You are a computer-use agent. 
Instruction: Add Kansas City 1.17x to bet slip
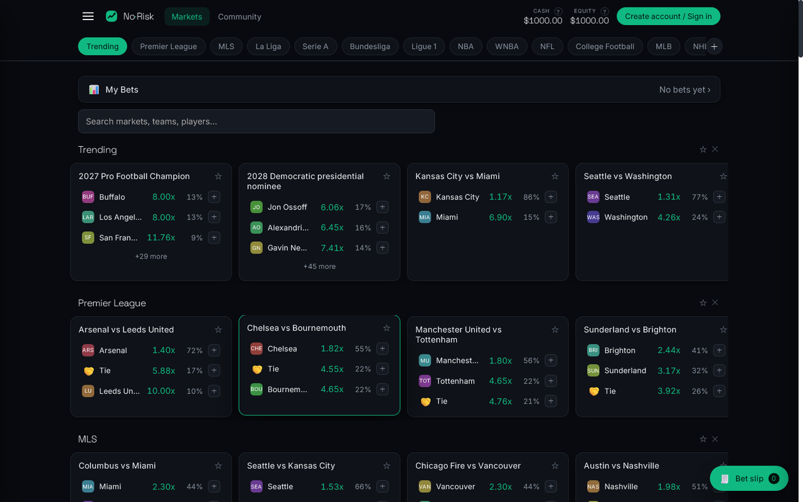point(551,197)
